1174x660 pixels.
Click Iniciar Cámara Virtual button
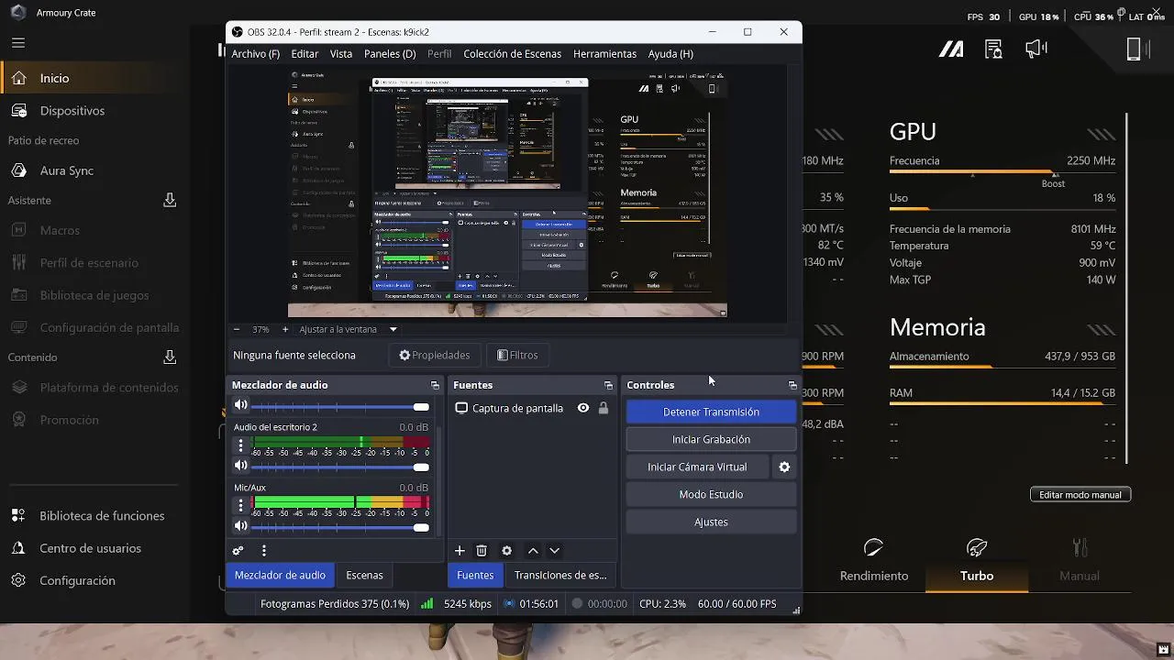[x=697, y=467]
